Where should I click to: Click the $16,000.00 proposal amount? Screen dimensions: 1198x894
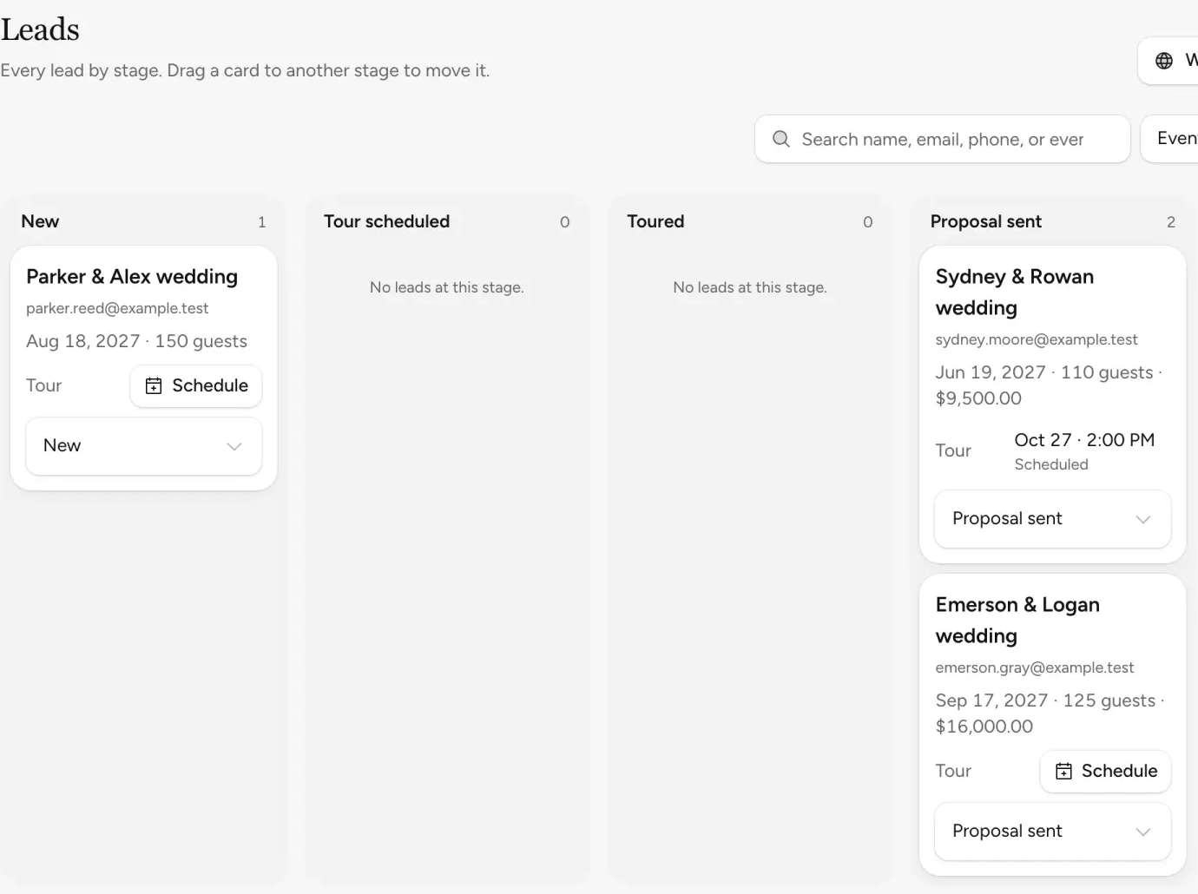[x=984, y=727]
